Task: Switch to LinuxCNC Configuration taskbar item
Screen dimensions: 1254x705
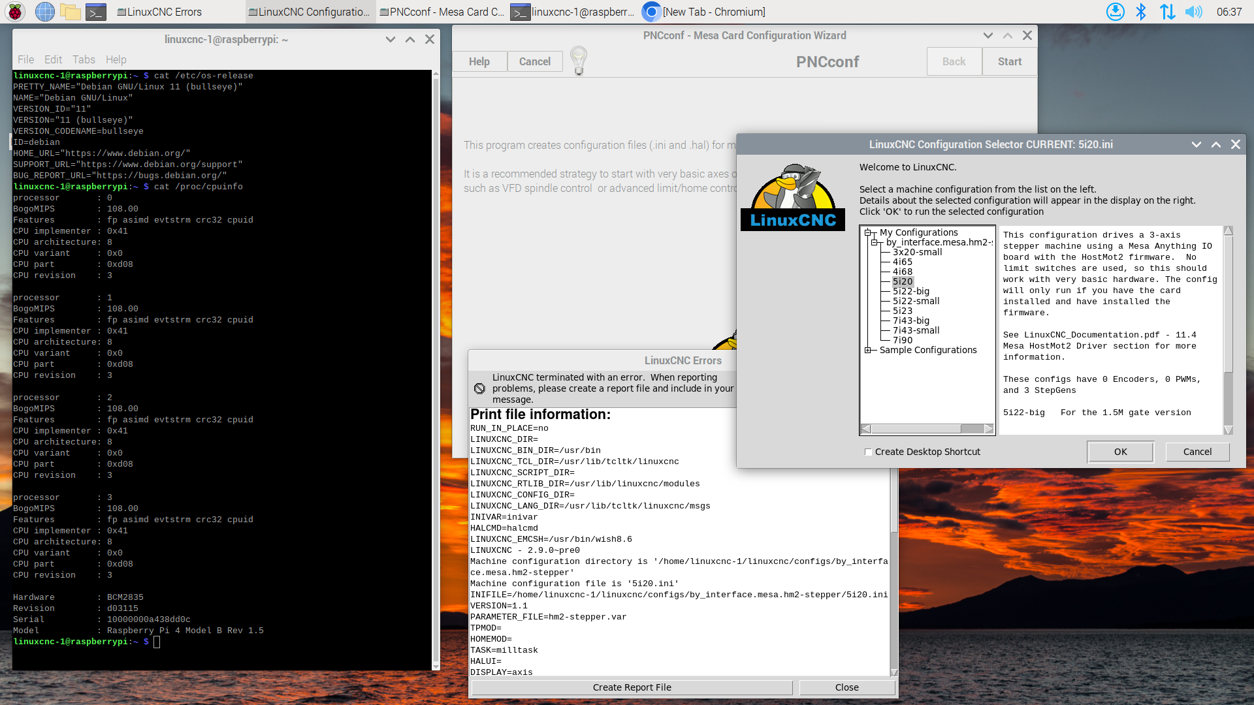Action: 310,12
